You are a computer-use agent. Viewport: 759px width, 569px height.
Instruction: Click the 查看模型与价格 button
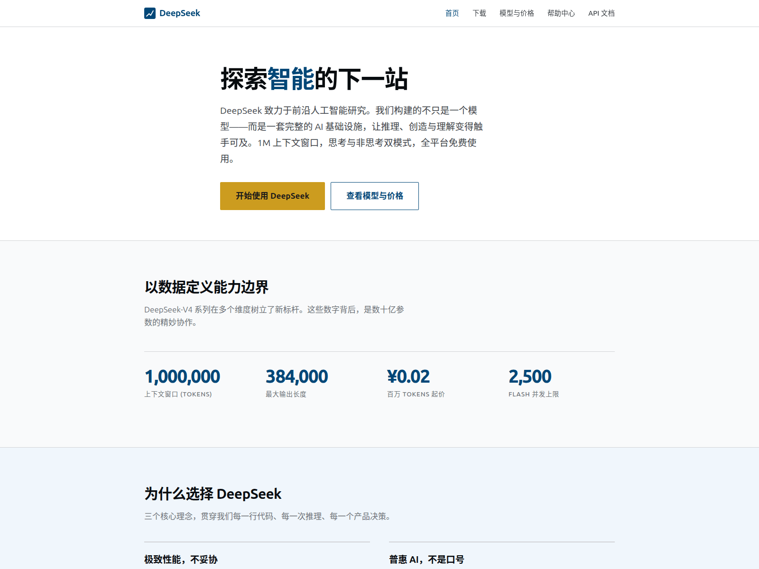[x=375, y=196]
